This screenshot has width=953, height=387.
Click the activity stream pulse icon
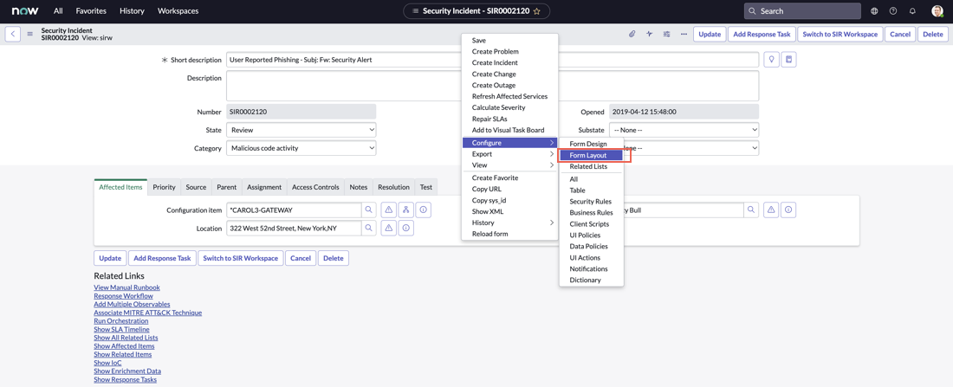649,34
